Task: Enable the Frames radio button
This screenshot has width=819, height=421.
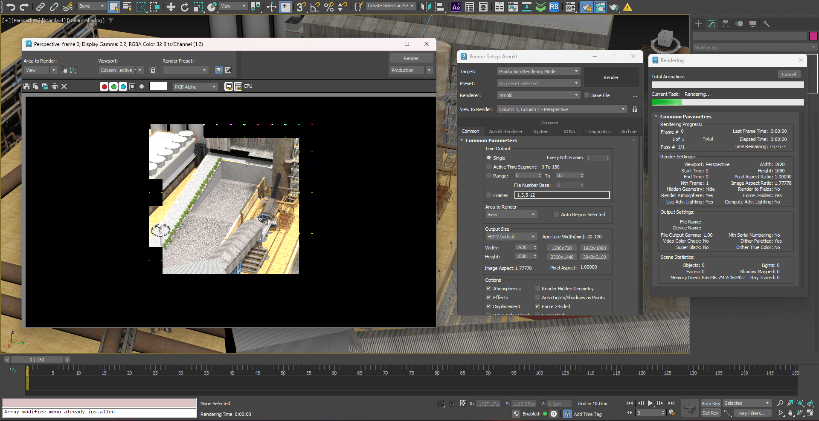Action: [x=489, y=195]
